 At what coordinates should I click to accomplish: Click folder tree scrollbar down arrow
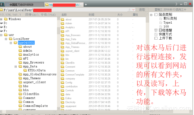(59, 109)
